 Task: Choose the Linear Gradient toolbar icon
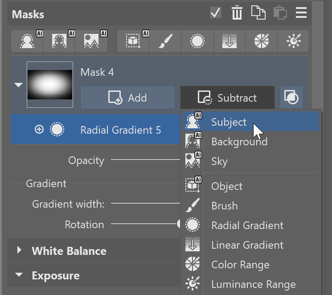point(229,41)
